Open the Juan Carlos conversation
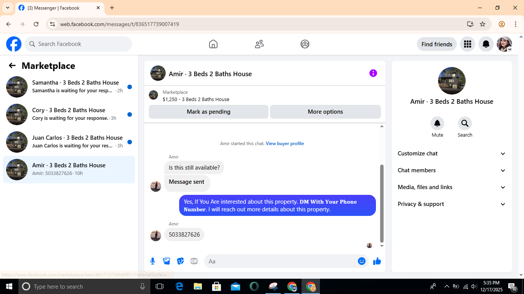Viewport: 524px width, 294px height. click(69, 142)
